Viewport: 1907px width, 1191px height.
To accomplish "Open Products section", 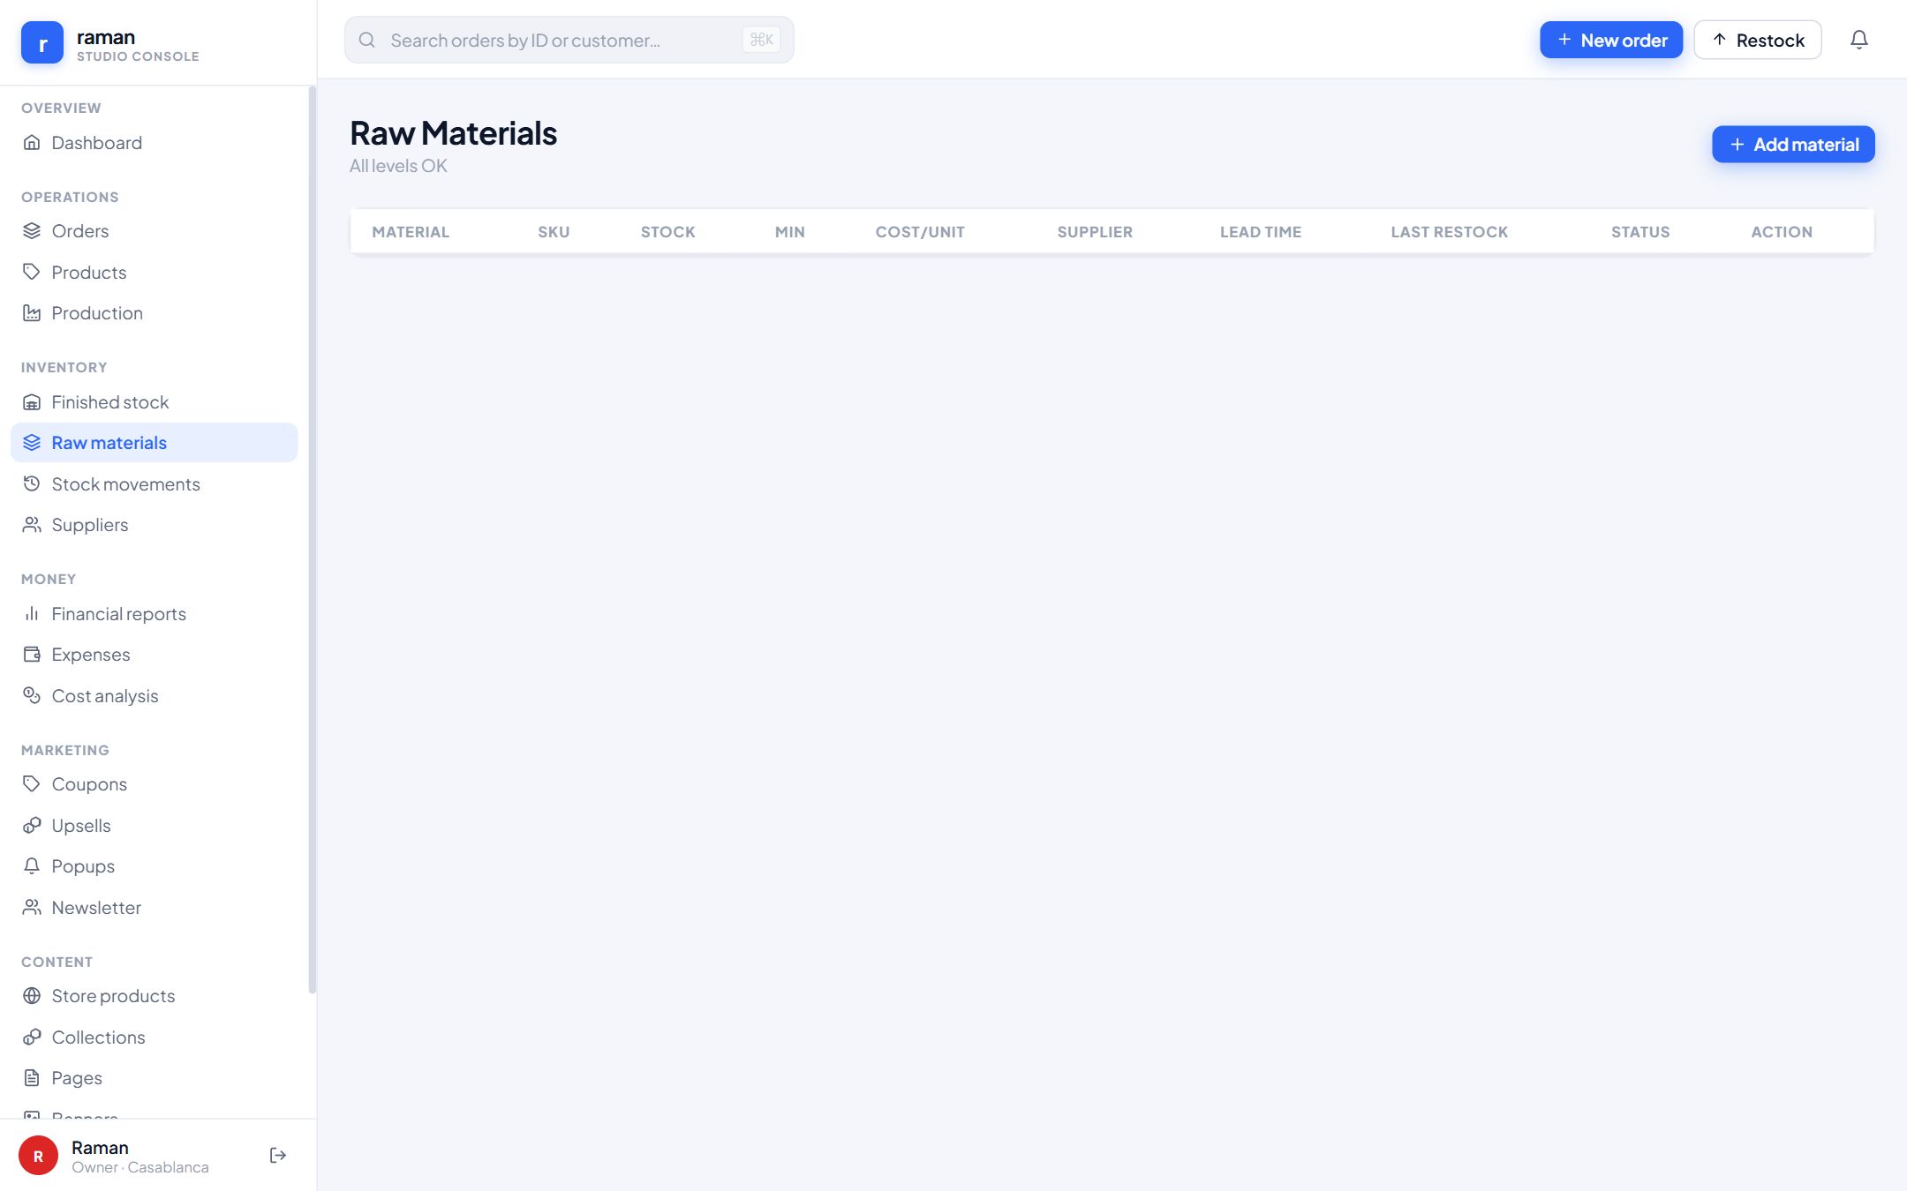I will [154, 272].
